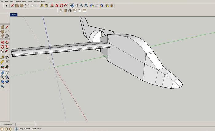Activate Push/Pull in the top toolbar
The width and height of the screenshot is (215, 131).
52,6
